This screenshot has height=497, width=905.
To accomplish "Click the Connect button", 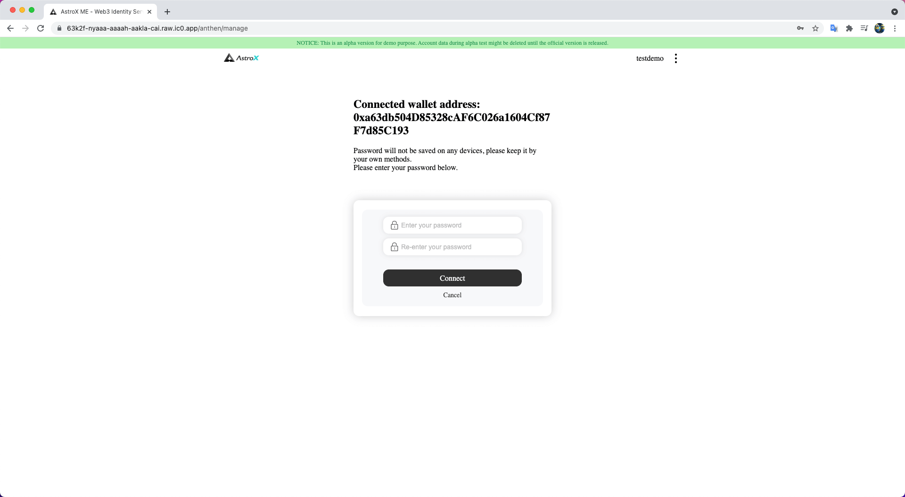I will (452, 278).
